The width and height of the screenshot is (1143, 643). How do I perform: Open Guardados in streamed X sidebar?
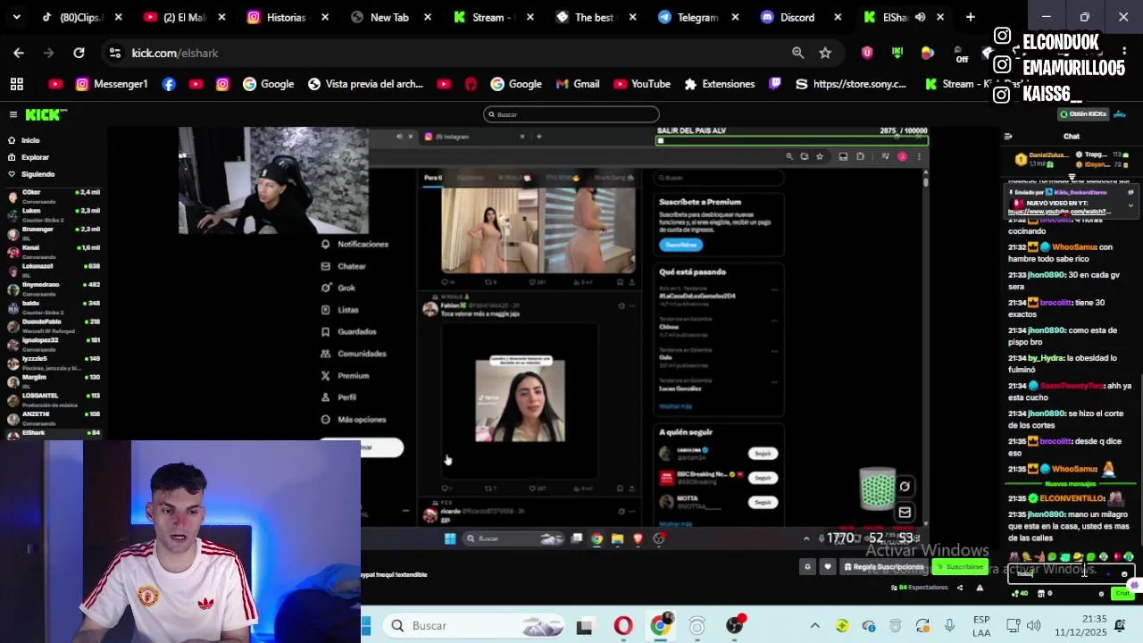(x=348, y=331)
